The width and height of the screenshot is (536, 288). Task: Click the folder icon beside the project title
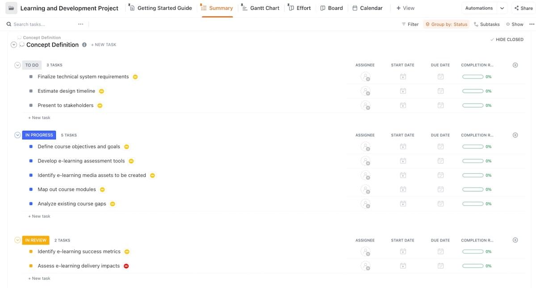coord(11,8)
